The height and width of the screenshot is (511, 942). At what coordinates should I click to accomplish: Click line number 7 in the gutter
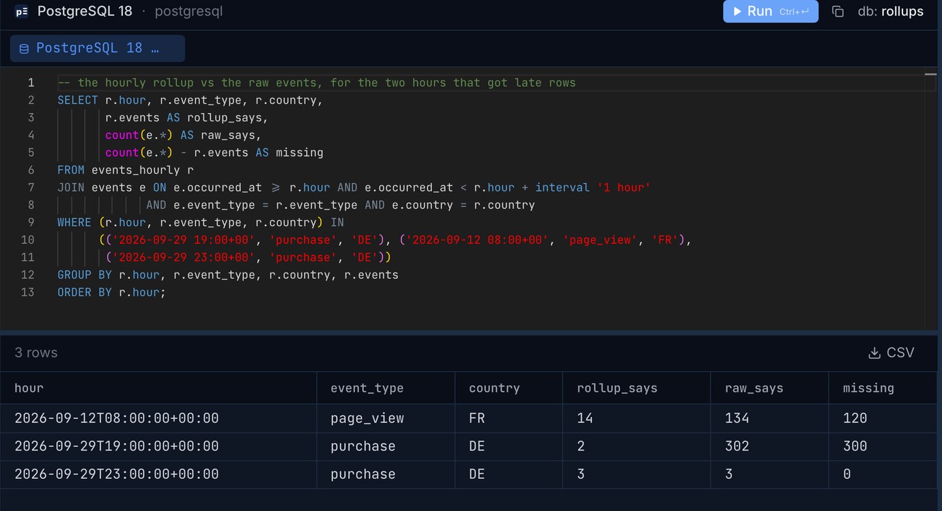click(x=30, y=187)
